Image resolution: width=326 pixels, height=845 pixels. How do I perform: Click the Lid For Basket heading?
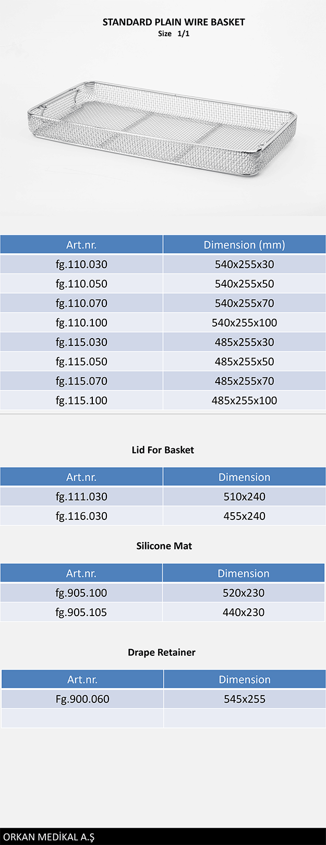point(163,450)
